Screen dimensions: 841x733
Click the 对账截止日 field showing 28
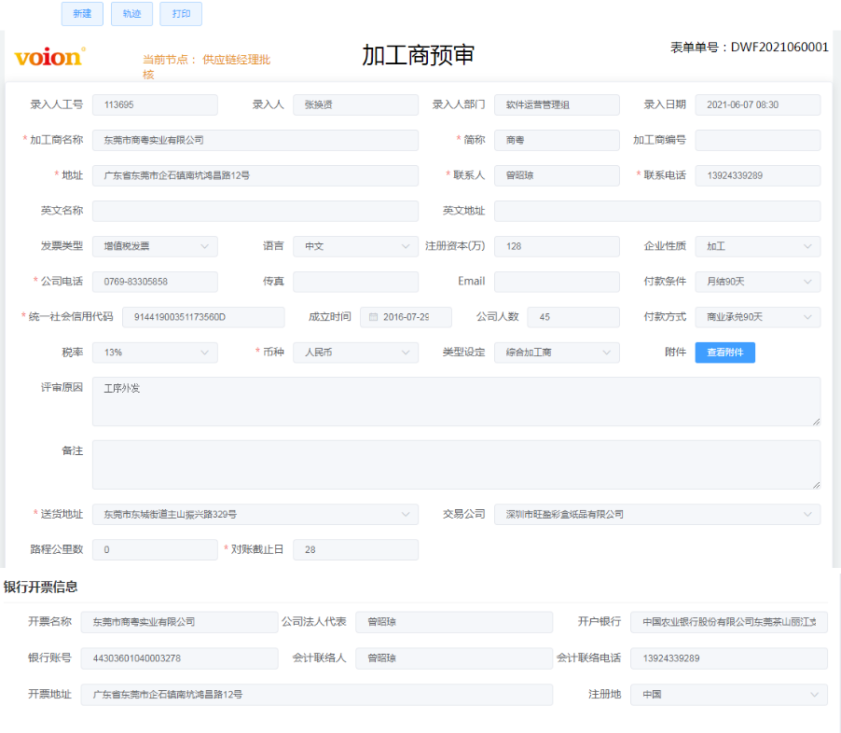pyautogui.click(x=355, y=550)
